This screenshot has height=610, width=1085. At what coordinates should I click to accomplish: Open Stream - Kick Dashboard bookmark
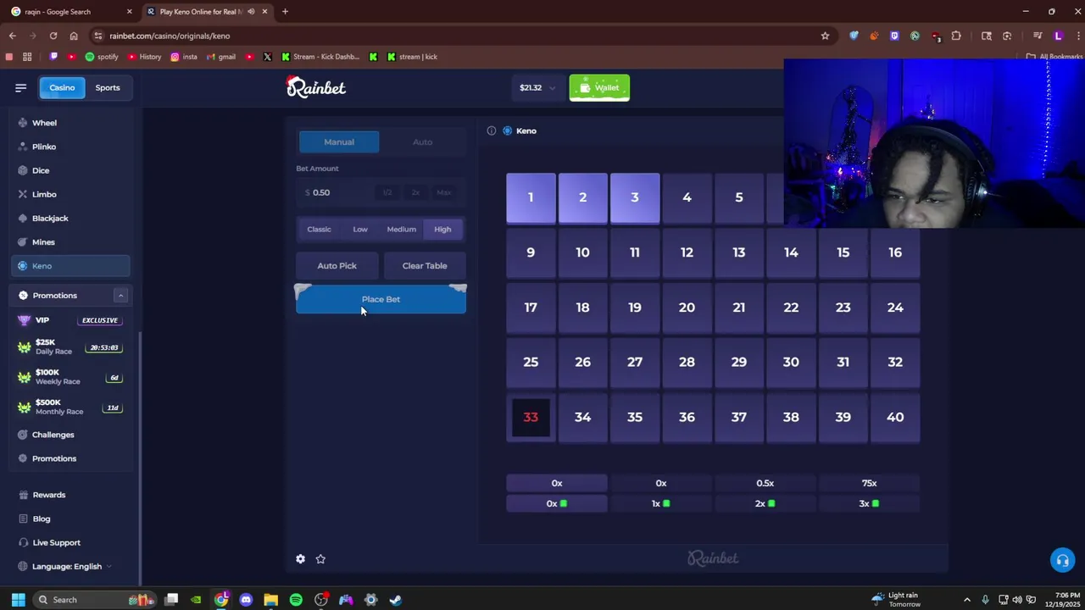point(320,57)
